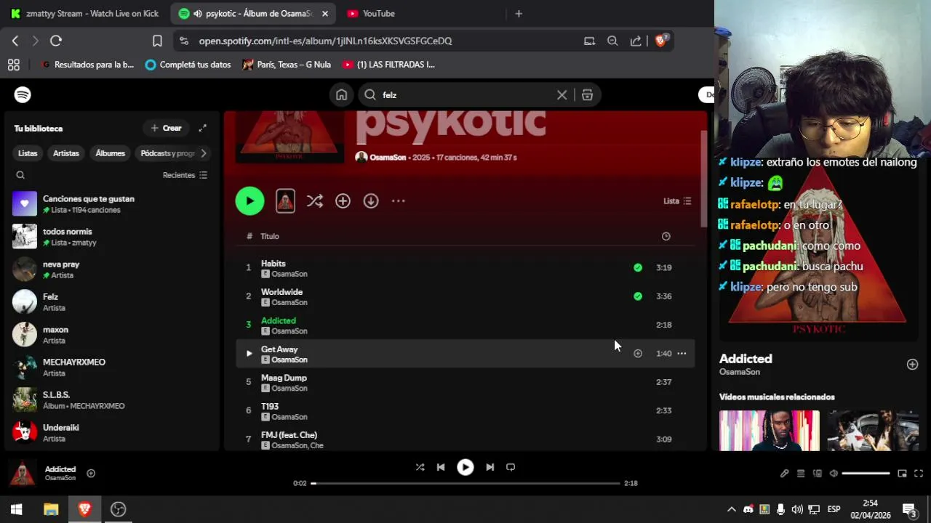The image size is (931, 523).
Task: Play the psykotic album with green button
Action: click(249, 201)
